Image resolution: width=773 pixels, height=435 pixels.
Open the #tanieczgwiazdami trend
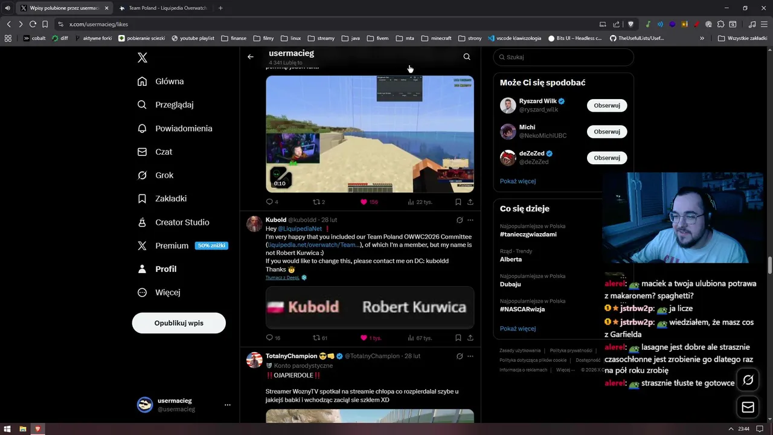pyautogui.click(x=528, y=234)
